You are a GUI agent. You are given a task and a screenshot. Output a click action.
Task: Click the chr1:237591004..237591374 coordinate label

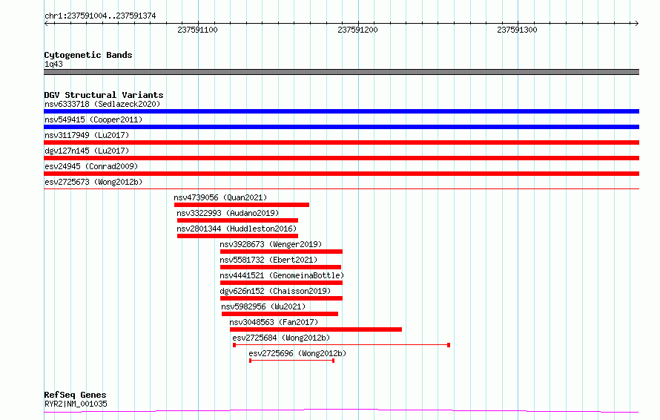click(x=100, y=16)
